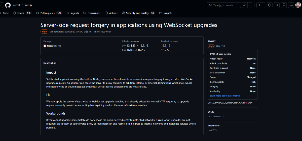Viewport: 302px width, 141px height.
Task: Click the Impact heading
Action: coord(51,73)
